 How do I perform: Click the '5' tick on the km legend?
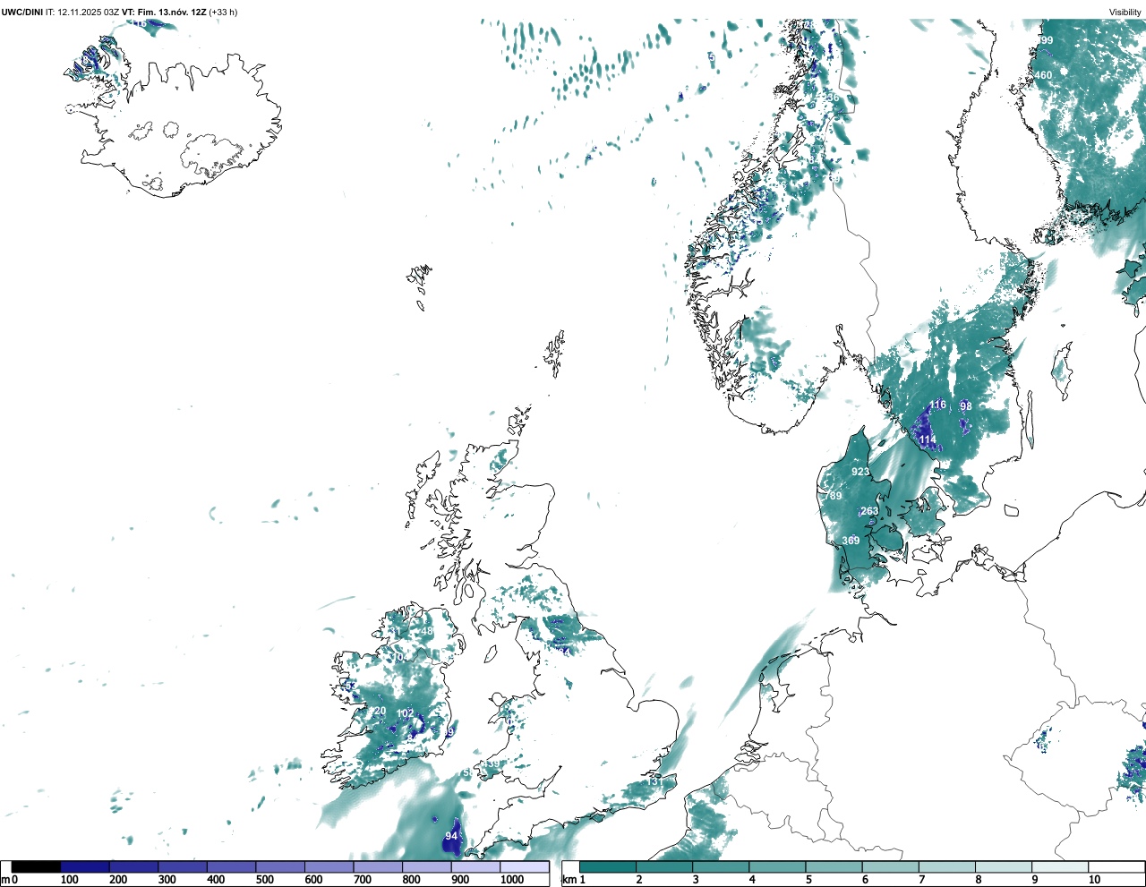click(808, 880)
